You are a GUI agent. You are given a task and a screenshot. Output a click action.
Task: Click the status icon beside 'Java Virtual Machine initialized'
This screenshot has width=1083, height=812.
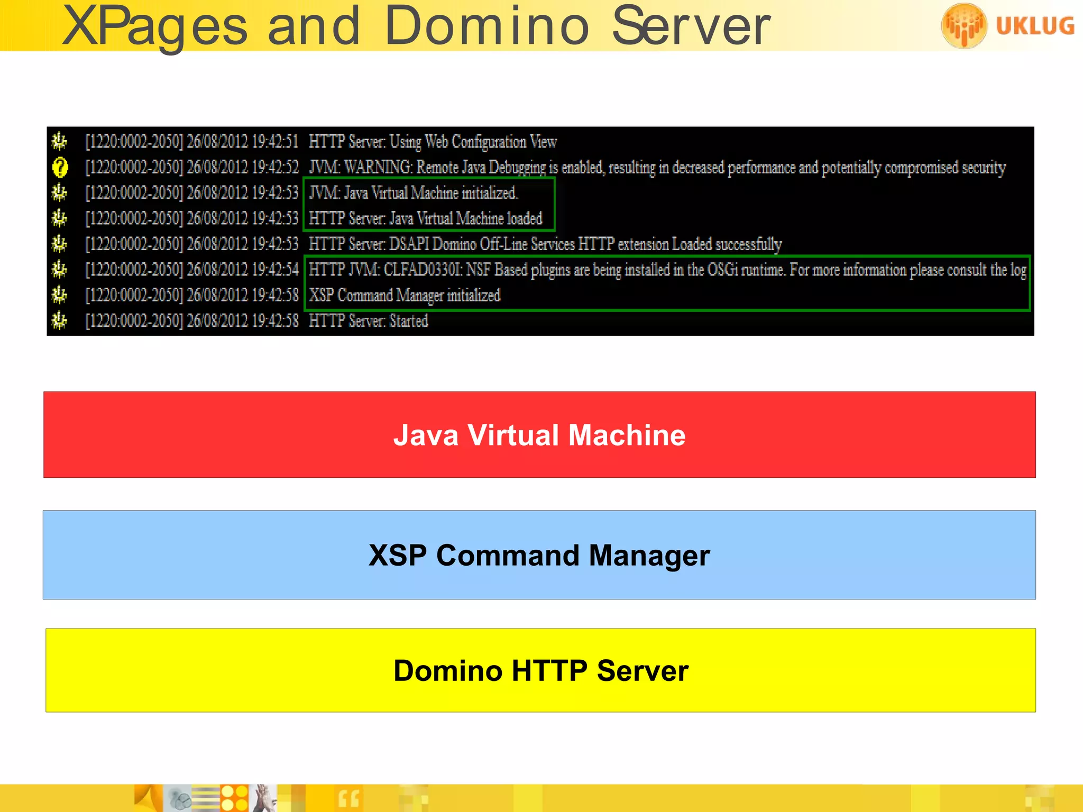click(59, 192)
